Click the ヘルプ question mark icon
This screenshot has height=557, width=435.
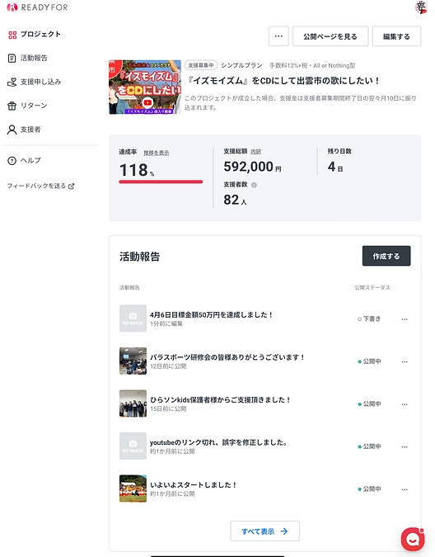click(x=12, y=161)
